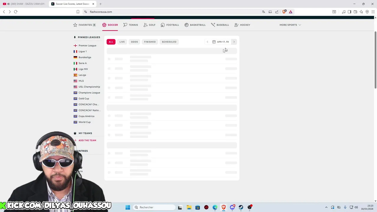Open date picker APR 17, FR
This screenshot has width=377, height=212.
tap(221, 42)
